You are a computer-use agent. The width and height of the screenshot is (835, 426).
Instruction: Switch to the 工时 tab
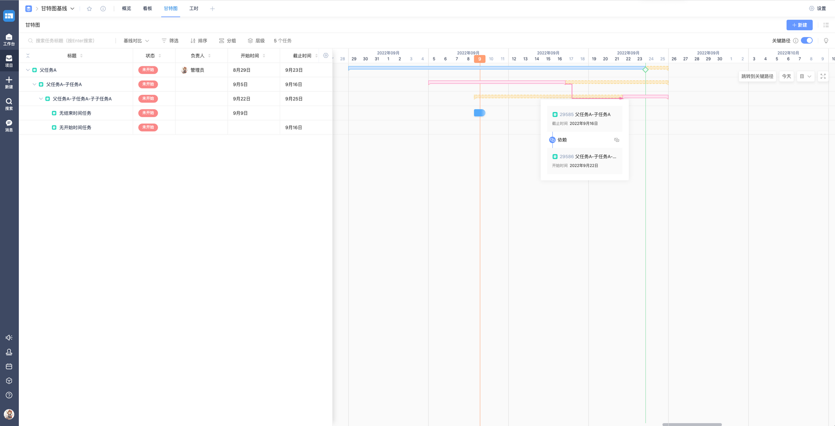(194, 9)
